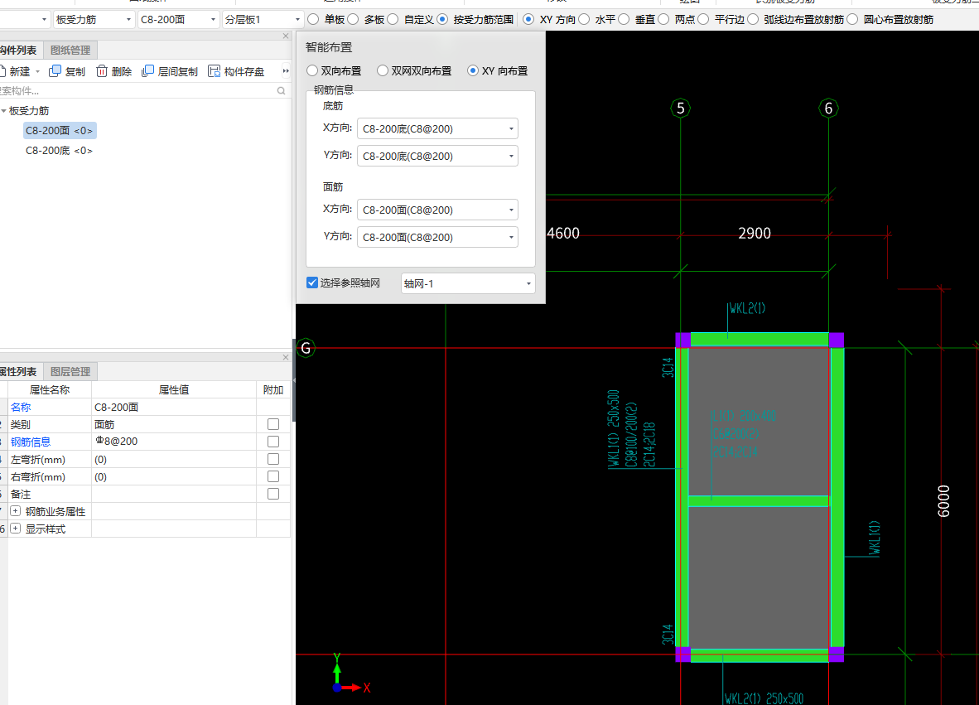Open 板受力筋 type dropdown
The height and width of the screenshot is (705, 979).
point(94,19)
